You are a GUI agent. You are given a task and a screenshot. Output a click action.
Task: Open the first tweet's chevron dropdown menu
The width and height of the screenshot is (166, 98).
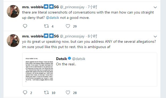155,7
